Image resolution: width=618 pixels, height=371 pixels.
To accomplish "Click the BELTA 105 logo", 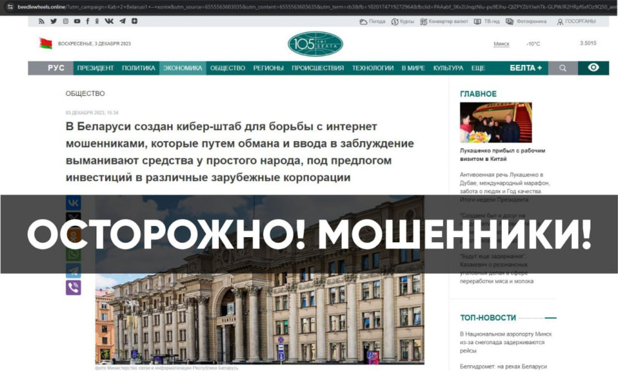I will pyautogui.click(x=316, y=44).
